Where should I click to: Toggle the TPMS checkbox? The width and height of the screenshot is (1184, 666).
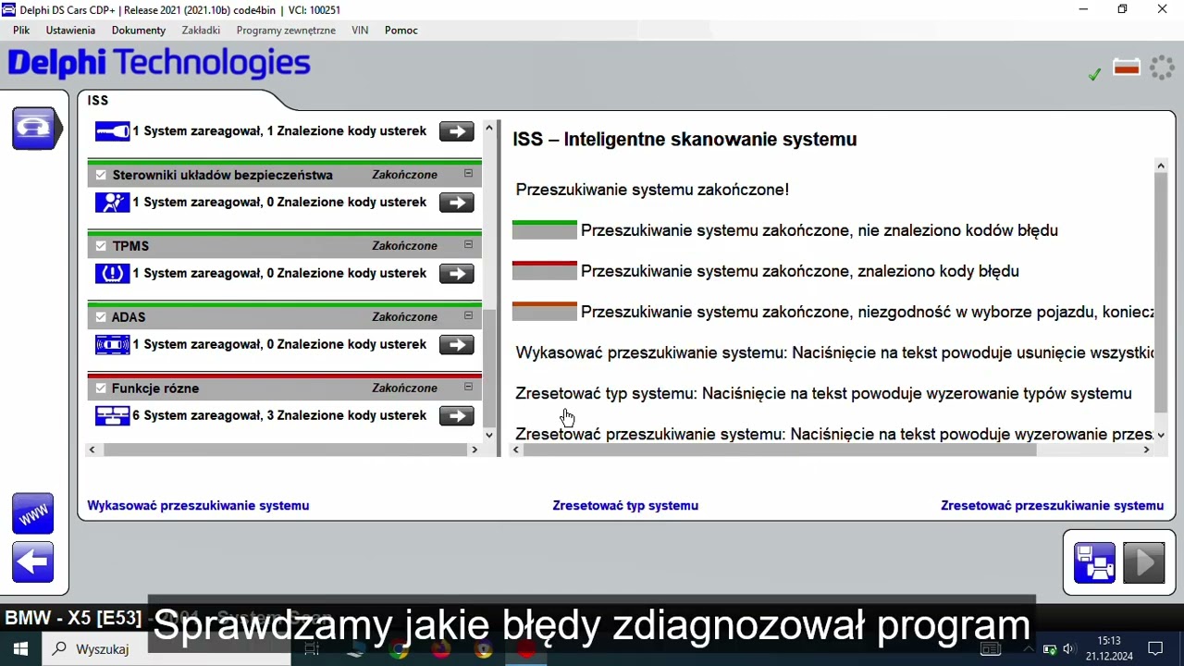101,246
